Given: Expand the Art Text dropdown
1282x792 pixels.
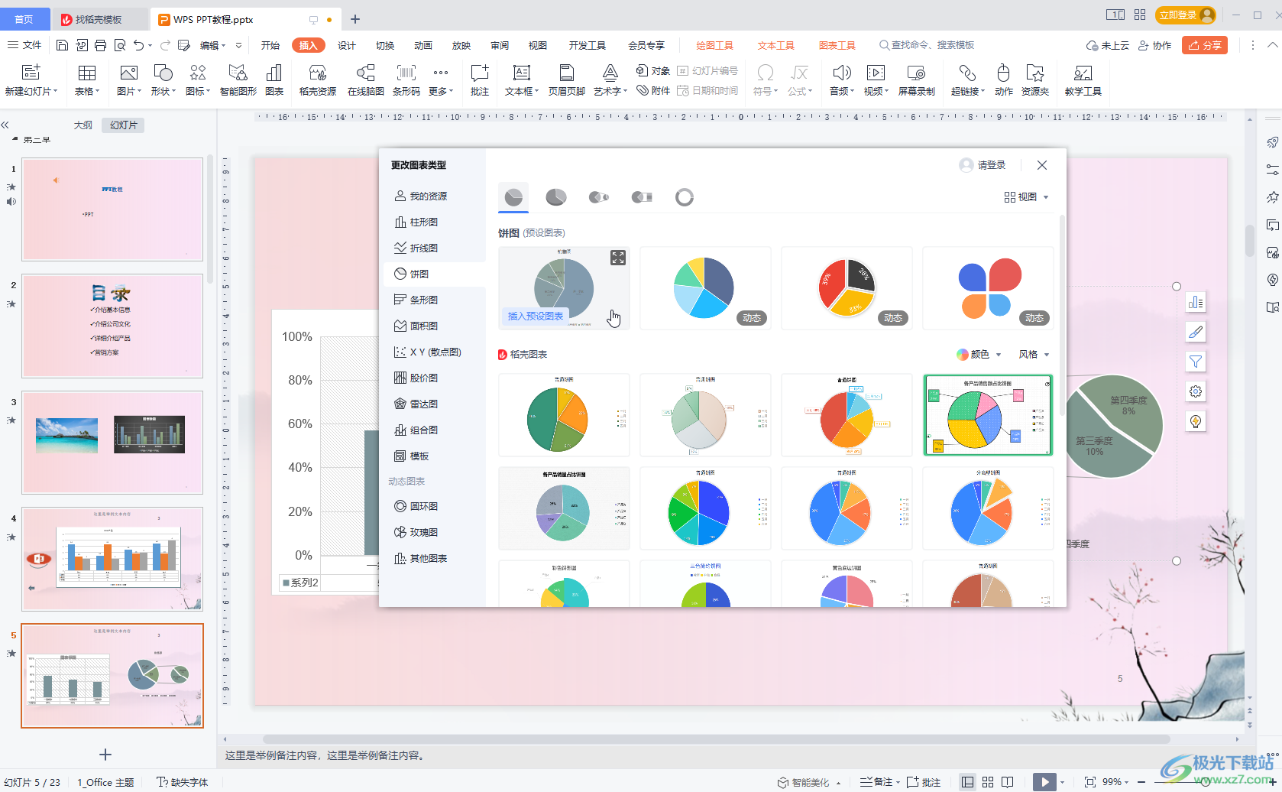Looking at the screenshot, I should coord(625,91).
